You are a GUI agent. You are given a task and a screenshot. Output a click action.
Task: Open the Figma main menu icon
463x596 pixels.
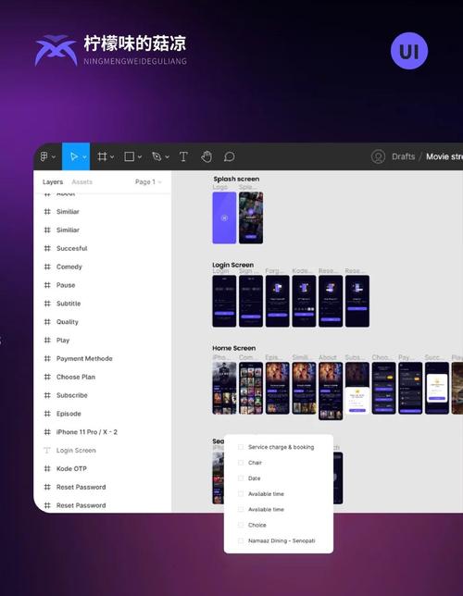point(44,156)
